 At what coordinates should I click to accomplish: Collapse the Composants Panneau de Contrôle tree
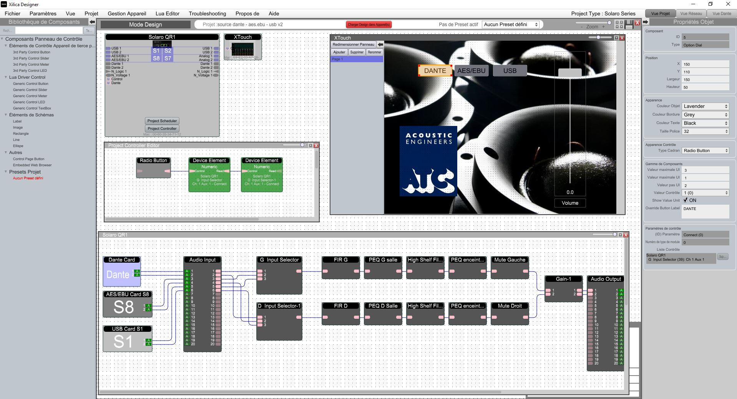(2, 39)
